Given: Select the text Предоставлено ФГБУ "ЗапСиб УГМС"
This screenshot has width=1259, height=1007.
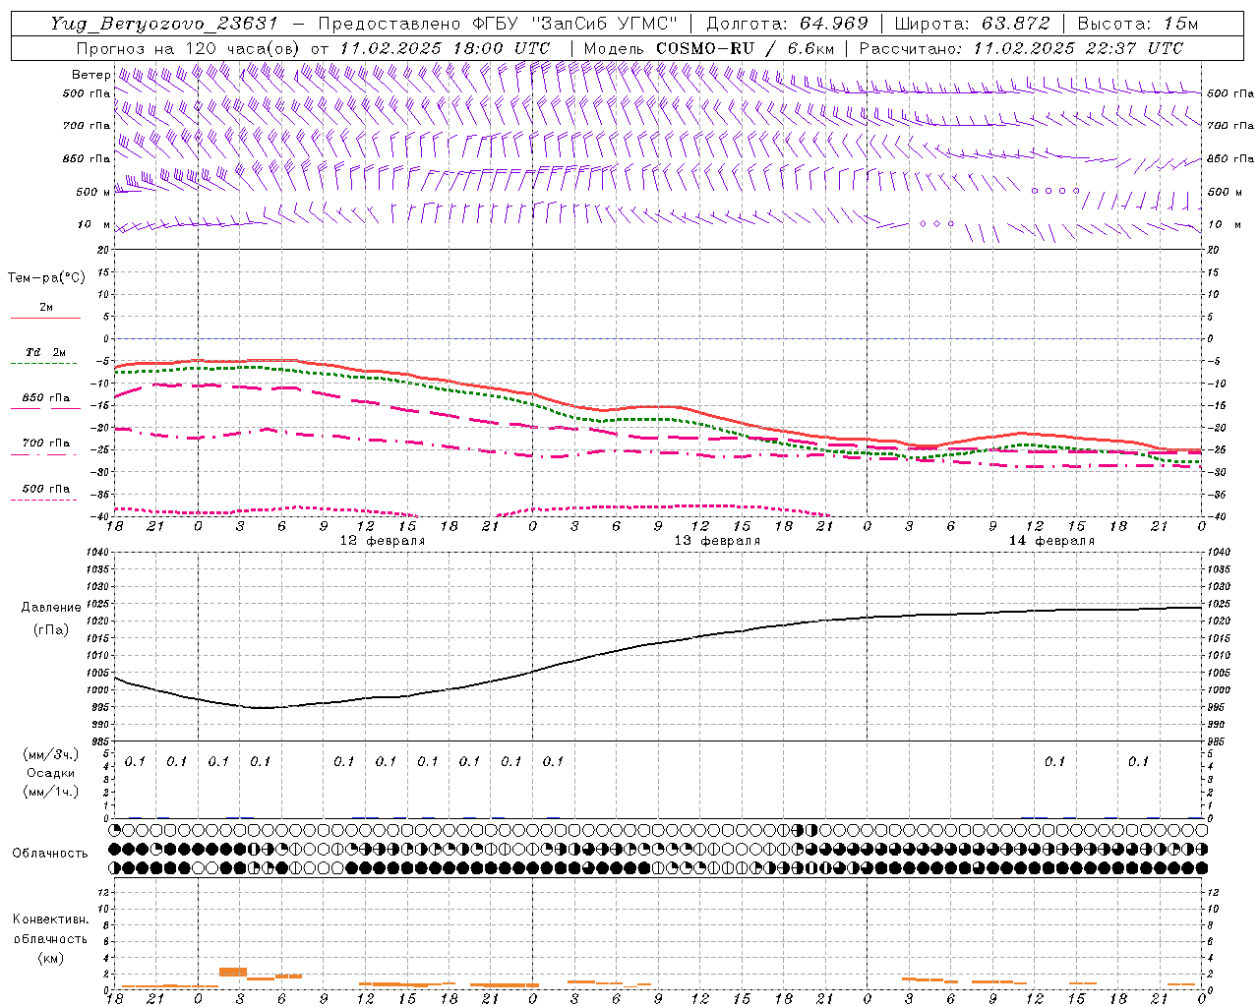Looking at the screenshot, I should (x=499, y=24).
